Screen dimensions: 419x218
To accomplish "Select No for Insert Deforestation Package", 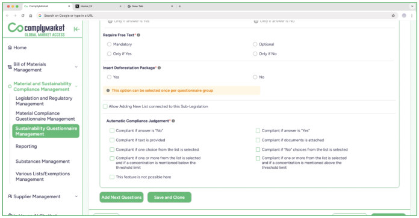I will pyautogui.click(x=255, y=77).
